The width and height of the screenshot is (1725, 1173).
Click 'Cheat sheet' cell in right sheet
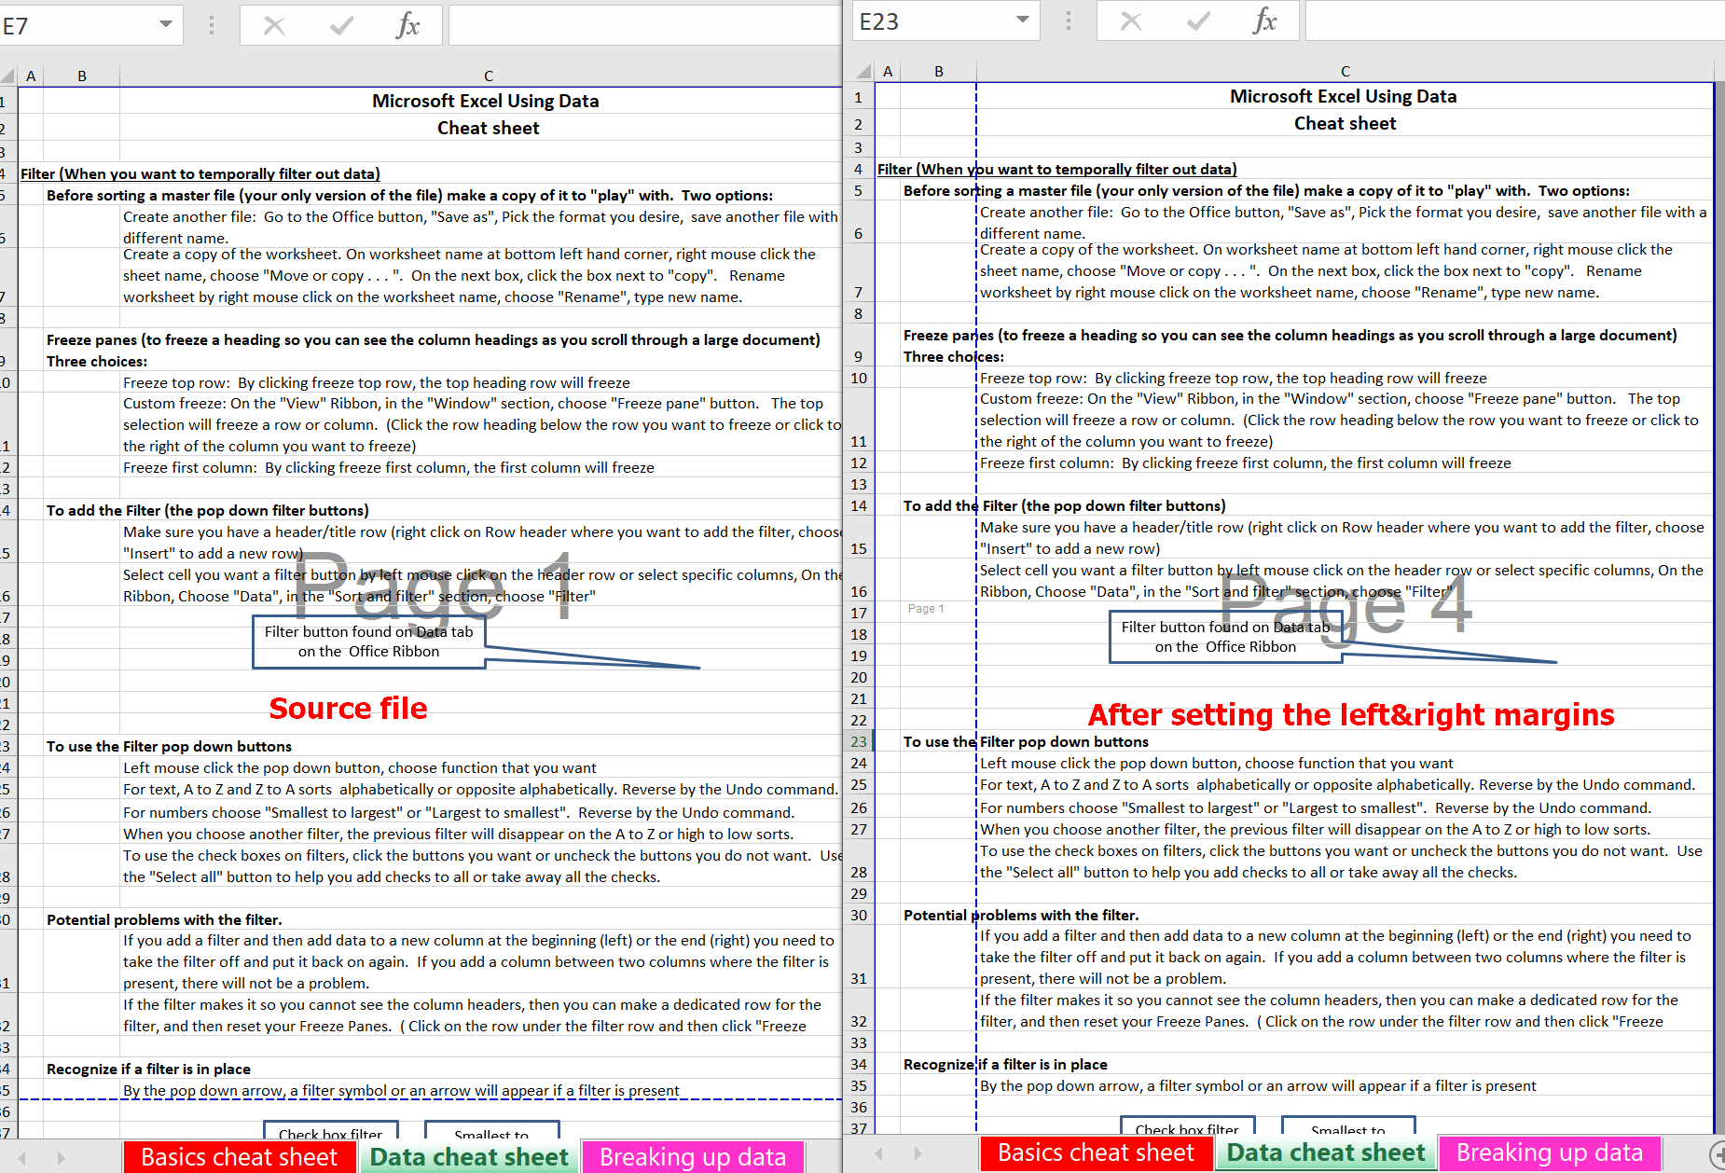click(x=1345, y=123)
